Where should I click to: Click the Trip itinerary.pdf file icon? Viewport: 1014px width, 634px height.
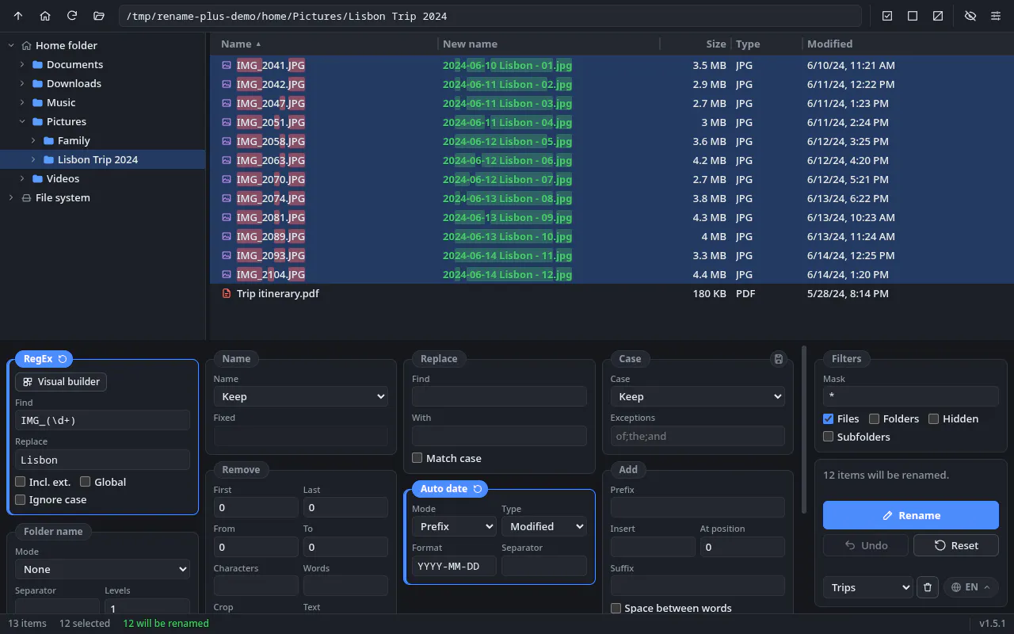click(227, 293)
